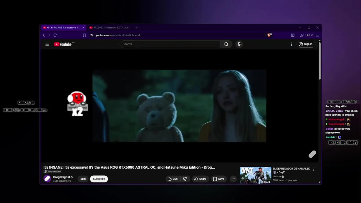Open DrogaDigital channel avatar
The height and width of the screenshot is (203, 361).
point(47,179)
